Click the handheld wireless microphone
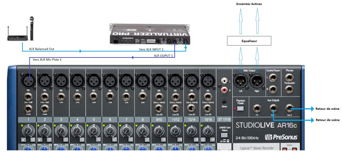The image size is (342, 154). pyautogui.click(x=32, y=28)
